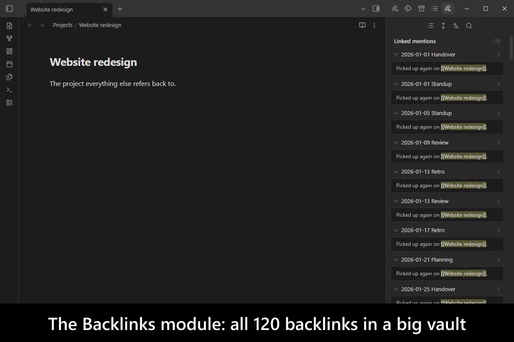Create a new canvas via ribbon icon

click(9, 51)
